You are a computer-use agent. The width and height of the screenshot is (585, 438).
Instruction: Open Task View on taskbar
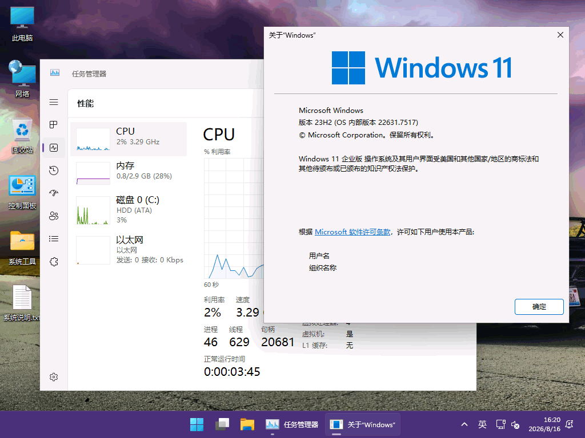tap(222, 424)
